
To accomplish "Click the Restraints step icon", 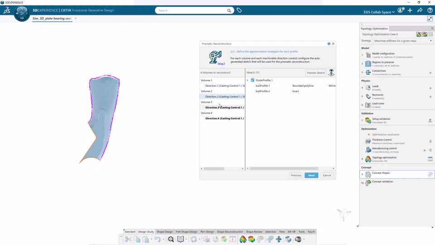I will point(368,96).
